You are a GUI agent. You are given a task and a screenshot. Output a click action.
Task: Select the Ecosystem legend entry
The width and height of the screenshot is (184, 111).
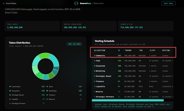tap(27, 91)
